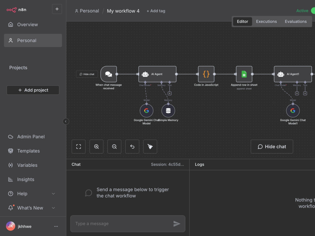This screenshot has width=315, height=236.
Task: Select the Code in JavaScript node
Action: (x=206, y=74)
